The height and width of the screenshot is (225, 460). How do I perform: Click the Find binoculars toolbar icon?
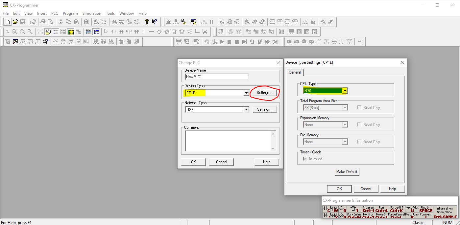pyautogui.click(x=114, y=22)
